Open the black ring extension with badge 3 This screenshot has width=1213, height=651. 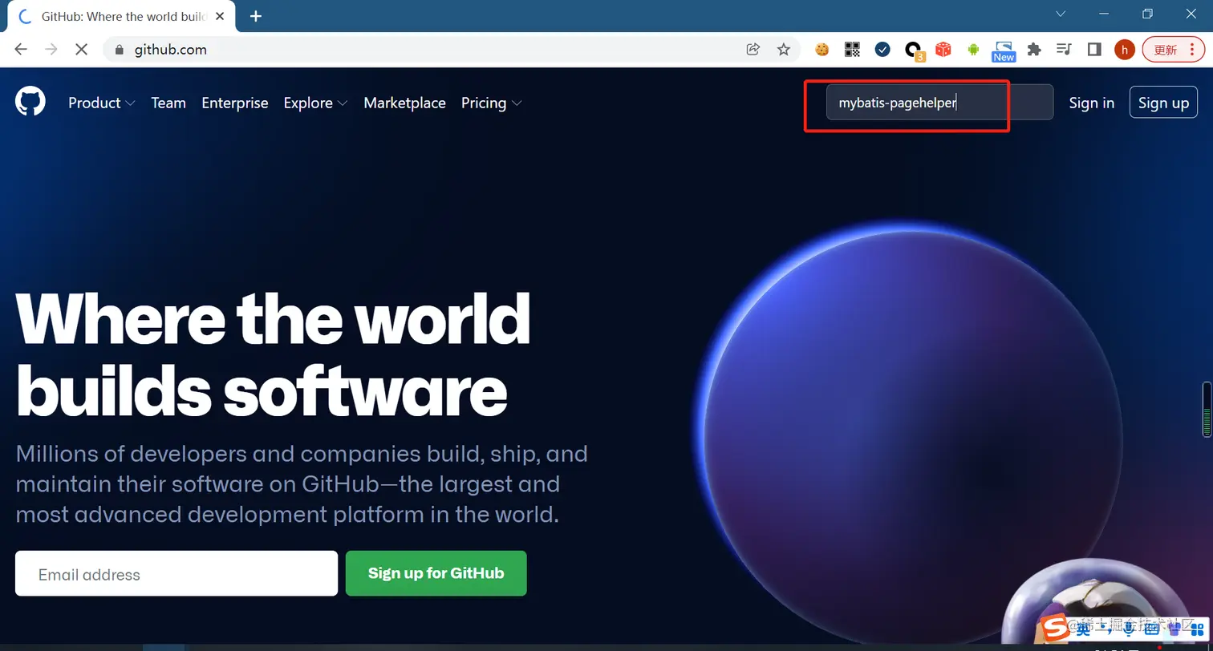click(914, 51)
